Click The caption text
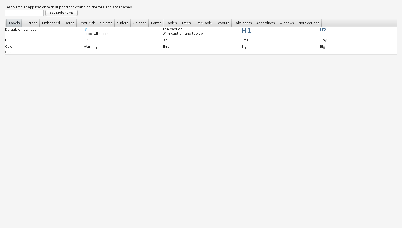 click(172, 29)
